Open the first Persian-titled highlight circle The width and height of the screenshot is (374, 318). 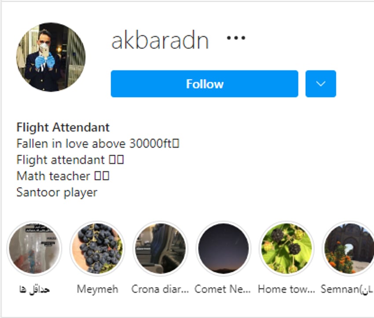point(34,249)
